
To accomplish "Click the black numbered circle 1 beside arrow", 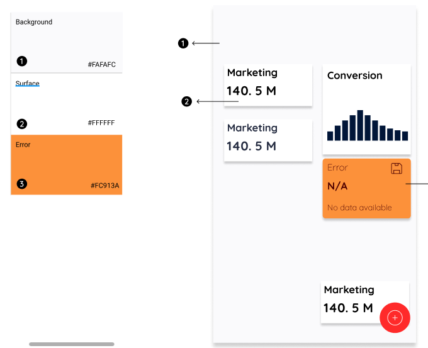I will click(x=183, y=43).
